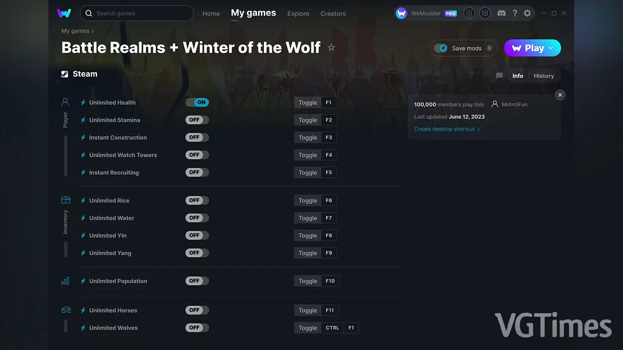Enable Unlimited Population toggle
Image resolution: width=623 pixels, height=350 pixels.
(197, 281)
